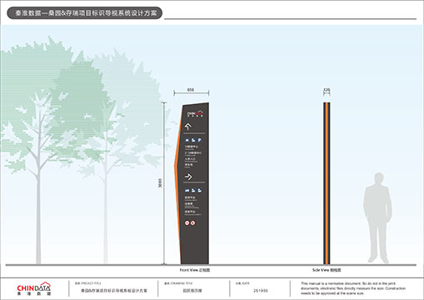424x300 pixels.
Task: Click the second red prohibition icon on the sign
Action: (192, 222)
